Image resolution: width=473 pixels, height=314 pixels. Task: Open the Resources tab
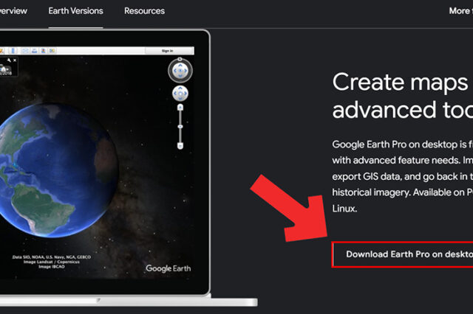145,11
